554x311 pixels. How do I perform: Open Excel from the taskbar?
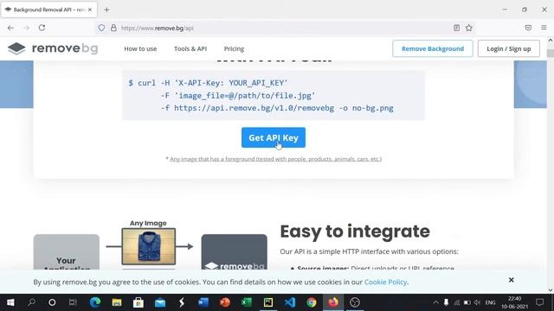(x=246, y=302)
